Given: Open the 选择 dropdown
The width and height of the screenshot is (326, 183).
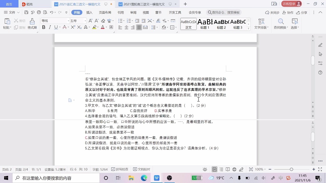Looking at the screenshot, I should coord(295,27).
